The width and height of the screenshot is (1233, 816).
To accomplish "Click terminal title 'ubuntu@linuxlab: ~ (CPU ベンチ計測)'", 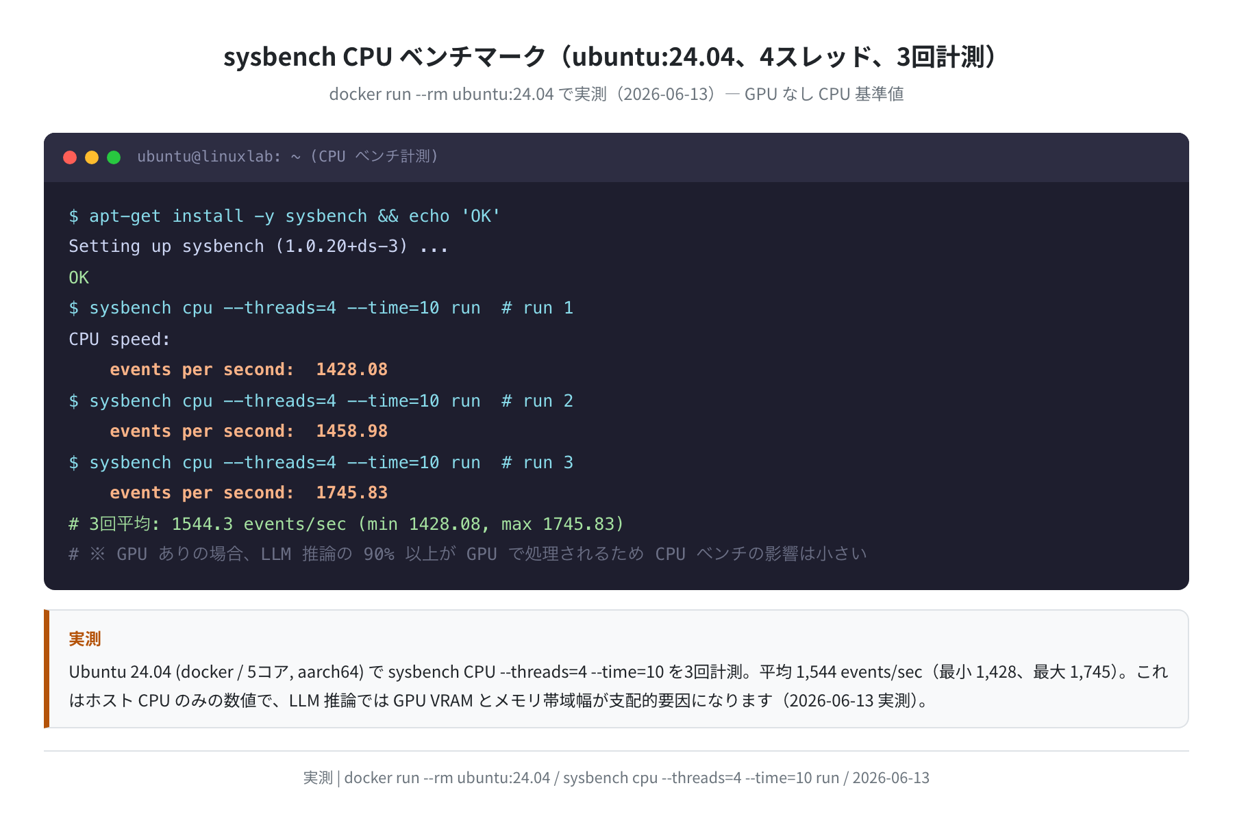I will pyautogui.click(x=288, y=157).
